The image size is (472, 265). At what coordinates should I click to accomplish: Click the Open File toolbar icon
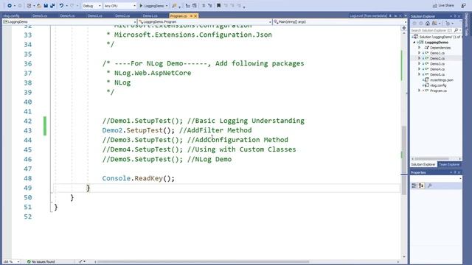pos(39,6)
